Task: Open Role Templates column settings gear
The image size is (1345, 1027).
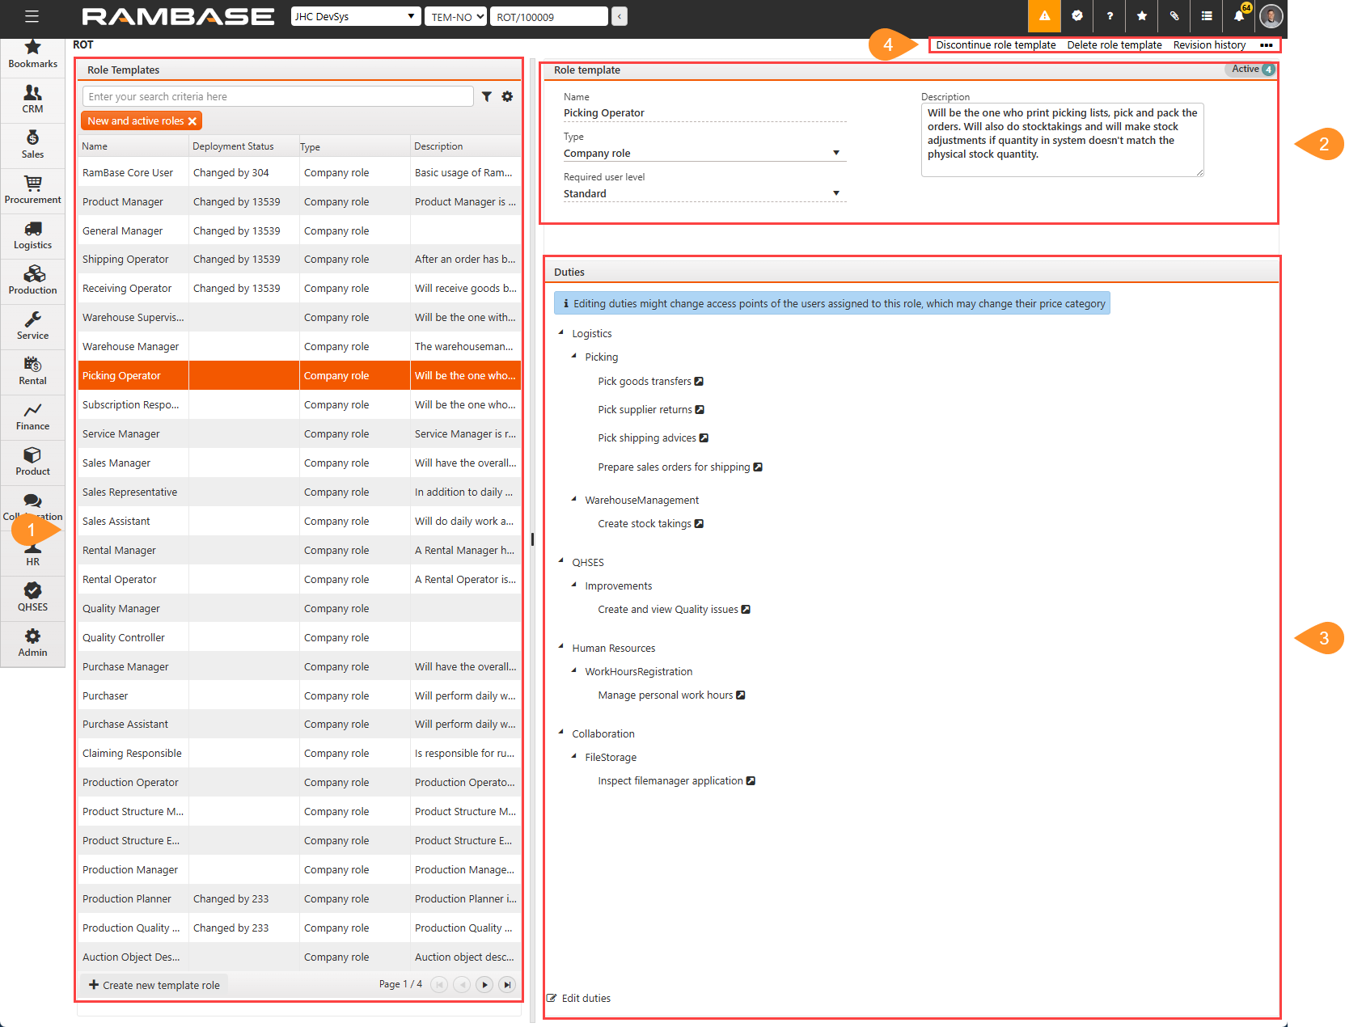Action: pos(507,97)
